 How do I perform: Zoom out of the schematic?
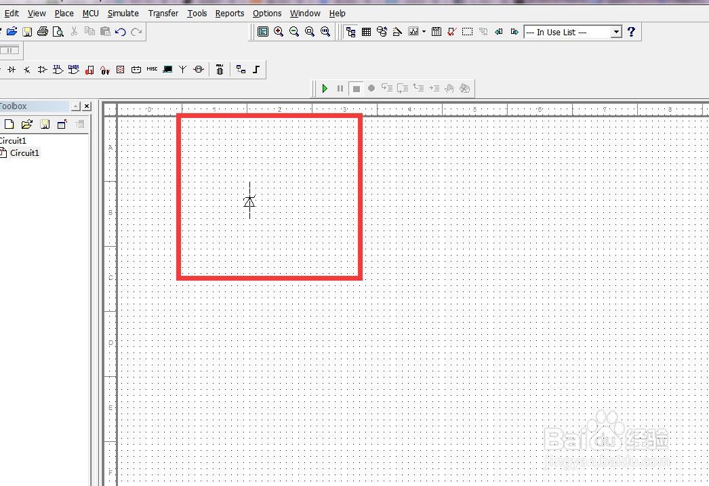click(x=294, y=31)
